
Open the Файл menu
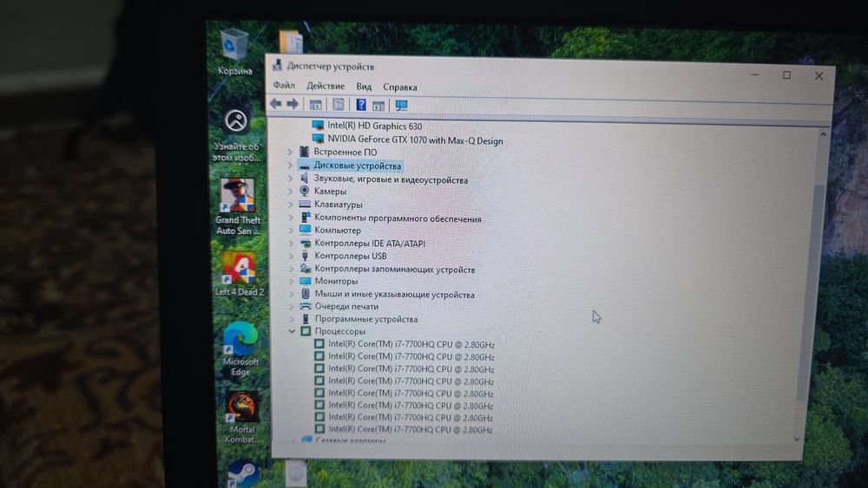[284, 85]
